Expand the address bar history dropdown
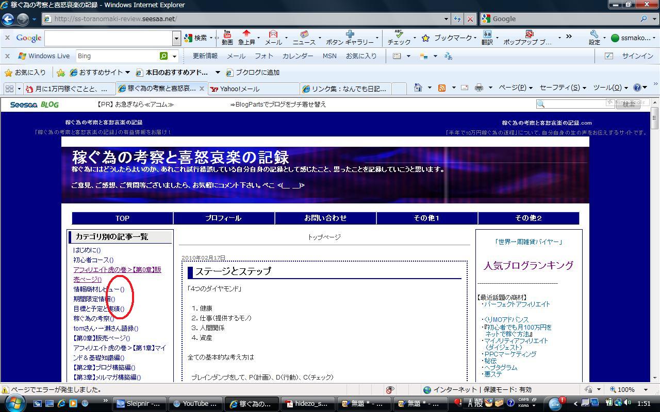Image resolution: width=660 pixels, height=412 pixels. [x=447, y=19]
